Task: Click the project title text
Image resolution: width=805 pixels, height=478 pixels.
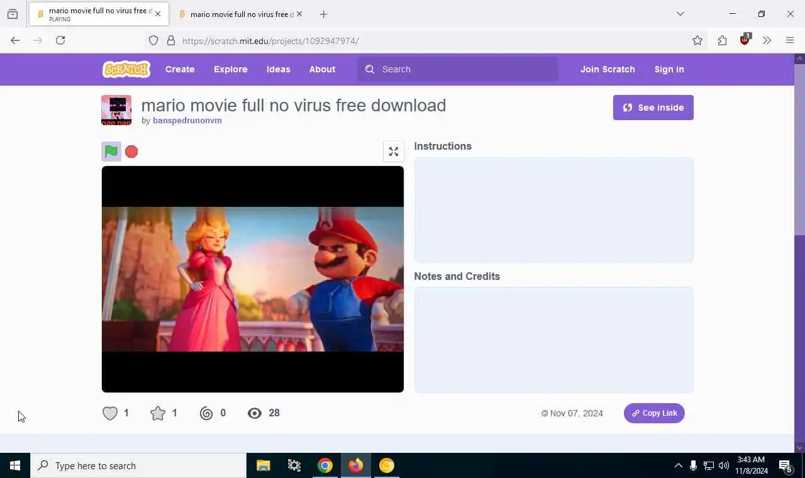Action: [294, 105]
